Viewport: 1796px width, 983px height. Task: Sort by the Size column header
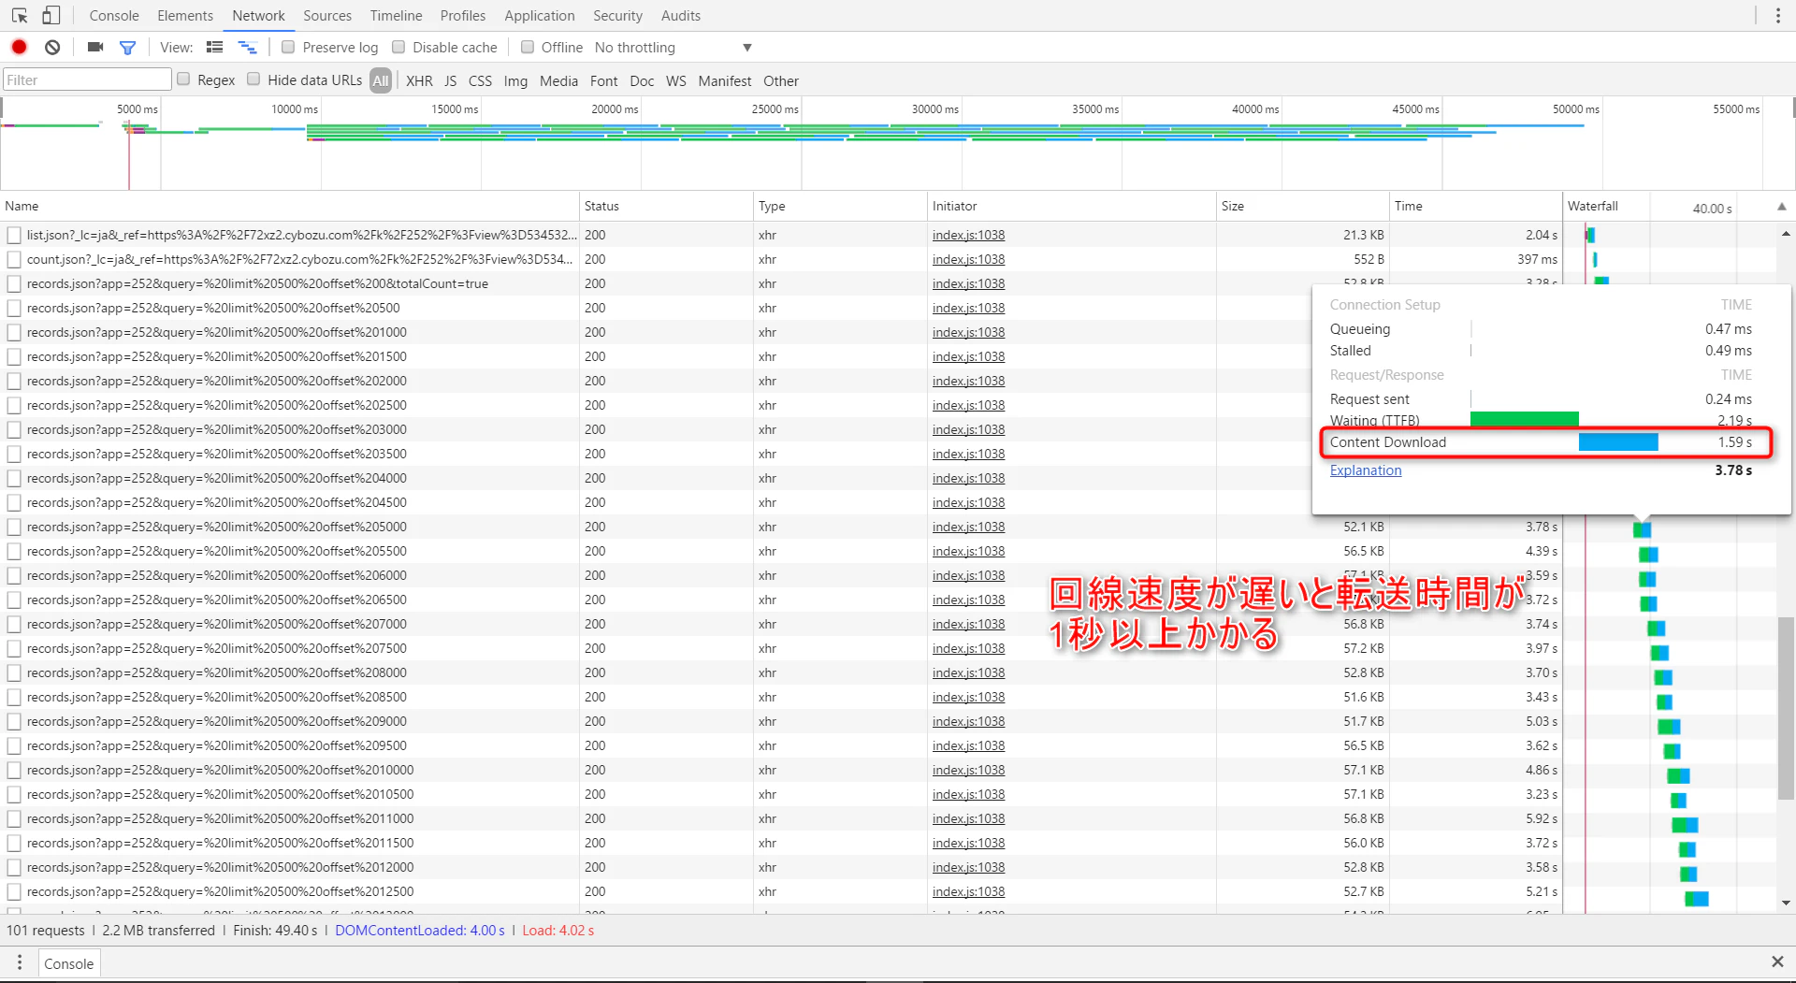click(1302, 207)
